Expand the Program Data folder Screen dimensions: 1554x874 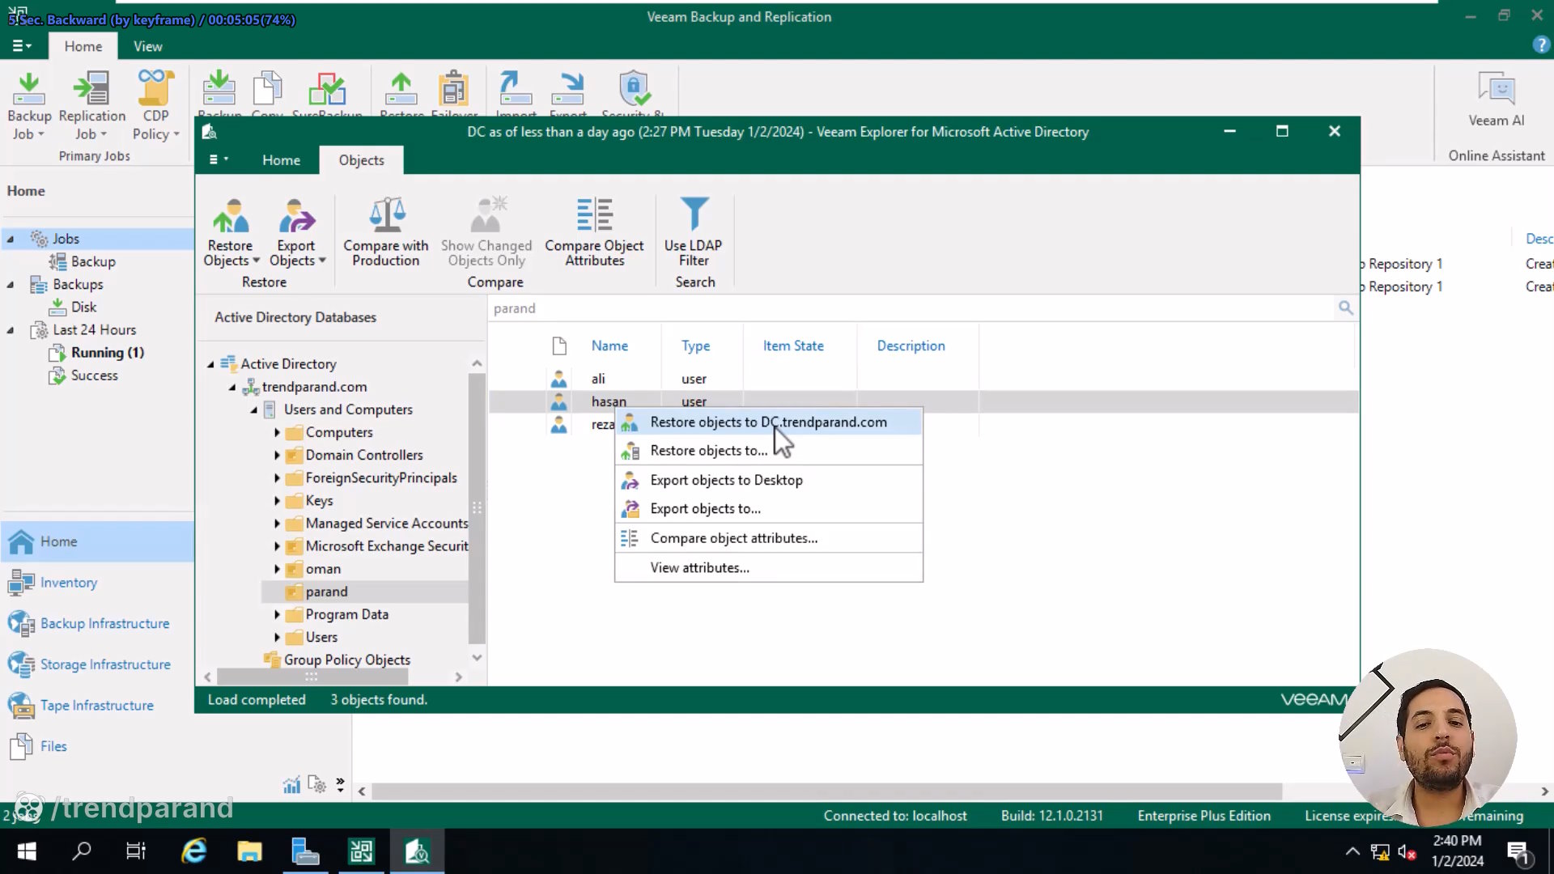point(277,615)
